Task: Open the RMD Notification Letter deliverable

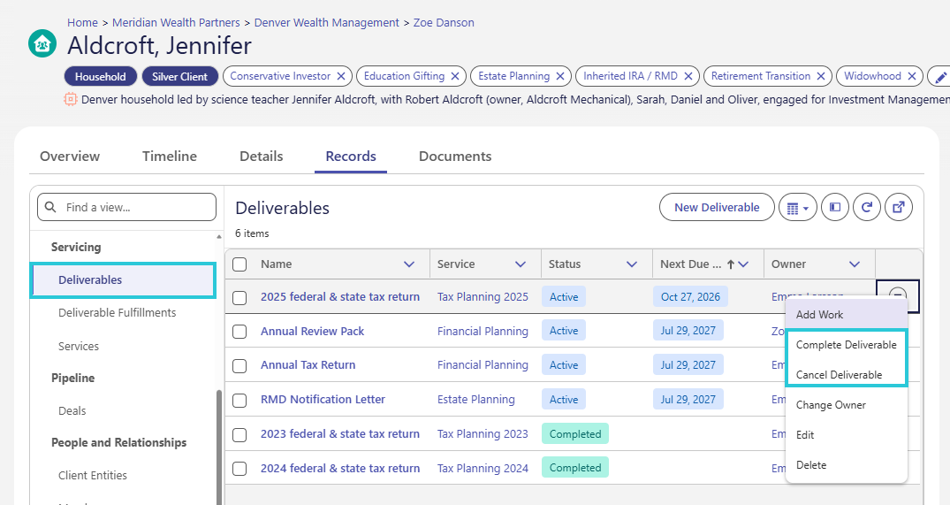Action: point(323,400)
